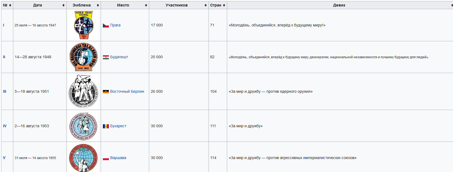Sort table by Дата column
This screenshot has width=453, height=172.
(40, 5)
